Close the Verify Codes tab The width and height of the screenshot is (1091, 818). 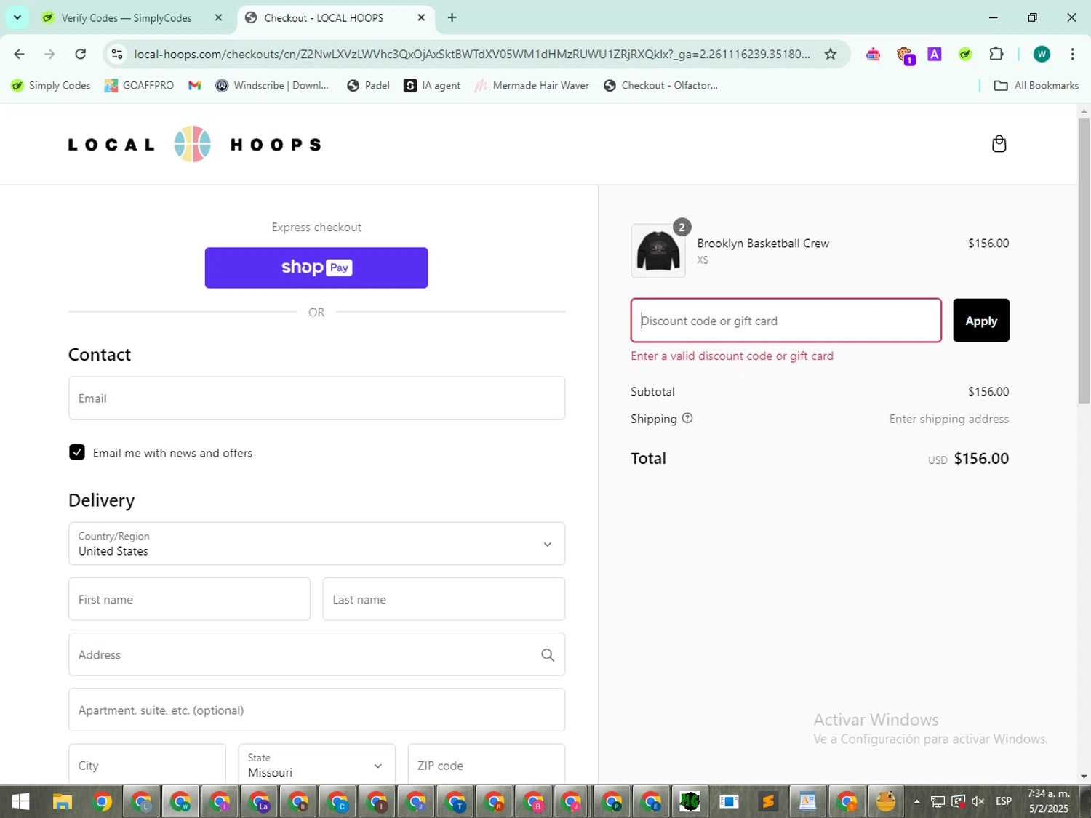218,17
